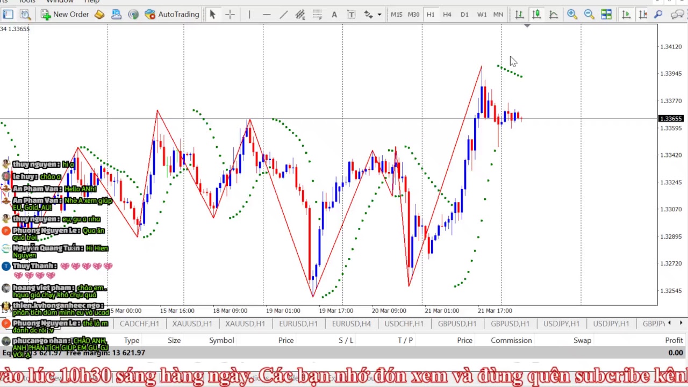The height and width of the screenshot is (387, 688).
Task: Click the New Order button
Action: tap(64, 15)
